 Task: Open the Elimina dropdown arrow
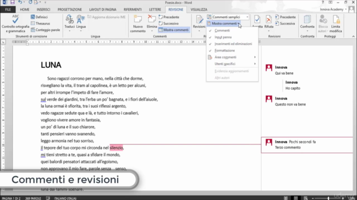pos(152,31)
